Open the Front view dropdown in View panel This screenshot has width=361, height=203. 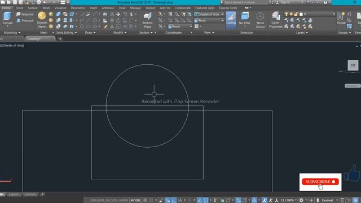209,20
